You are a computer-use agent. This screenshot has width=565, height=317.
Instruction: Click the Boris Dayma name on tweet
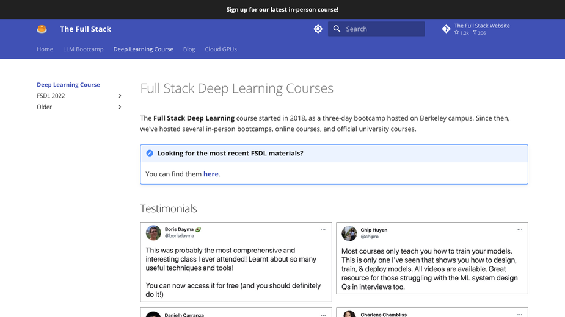[179, 229]
